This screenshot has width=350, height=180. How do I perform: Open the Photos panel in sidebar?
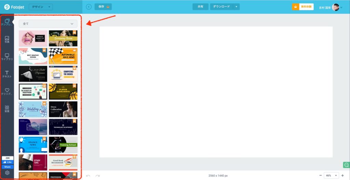point(7,39)
